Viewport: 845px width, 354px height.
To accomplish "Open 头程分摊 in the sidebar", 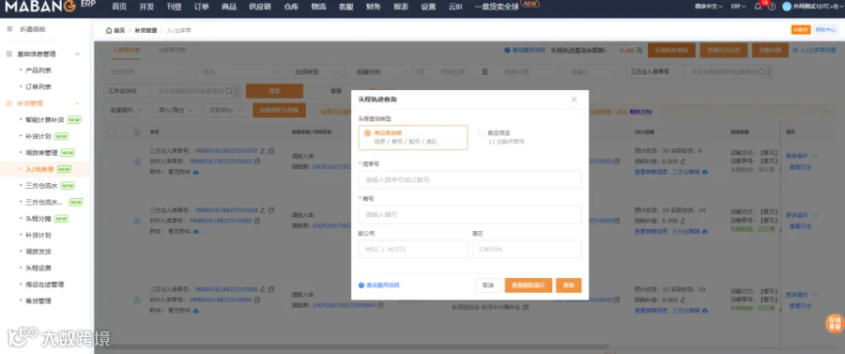I will (x=38, y=218).
